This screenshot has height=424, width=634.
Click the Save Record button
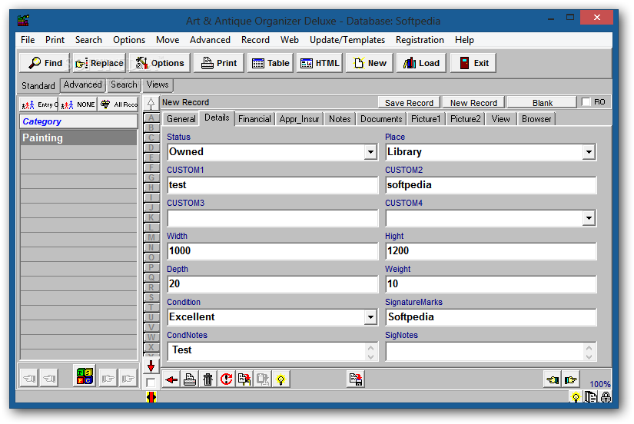[x=409, y=103]
